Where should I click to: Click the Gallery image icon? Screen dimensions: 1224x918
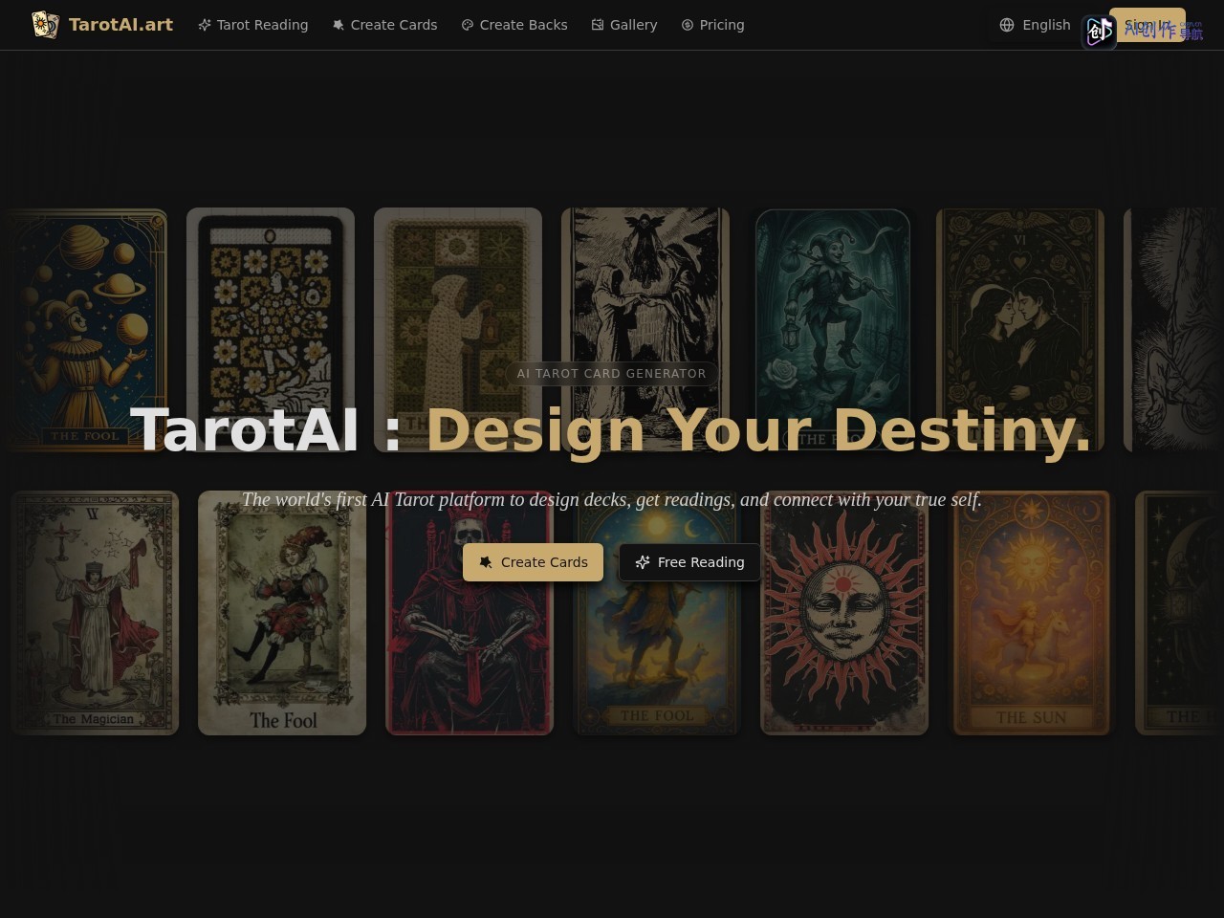(598, 25)
